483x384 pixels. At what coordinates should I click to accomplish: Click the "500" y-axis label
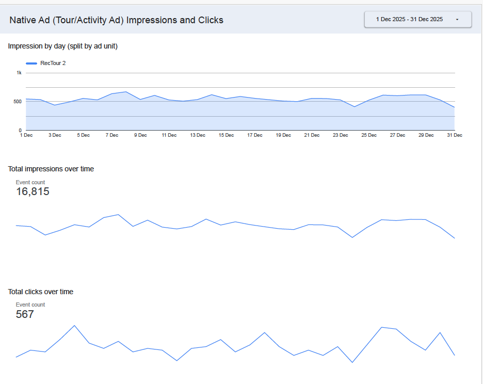tap(17, 102)
